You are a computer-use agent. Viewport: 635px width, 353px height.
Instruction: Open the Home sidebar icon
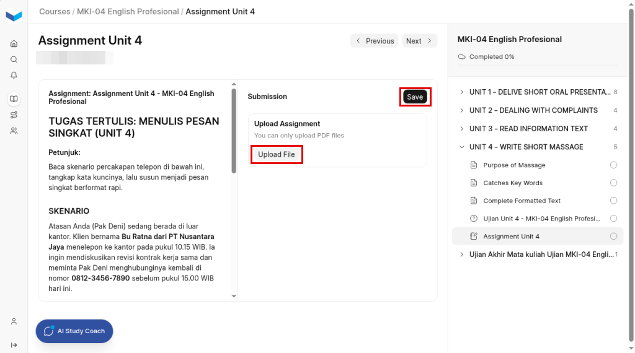click(x=14, y=44)
